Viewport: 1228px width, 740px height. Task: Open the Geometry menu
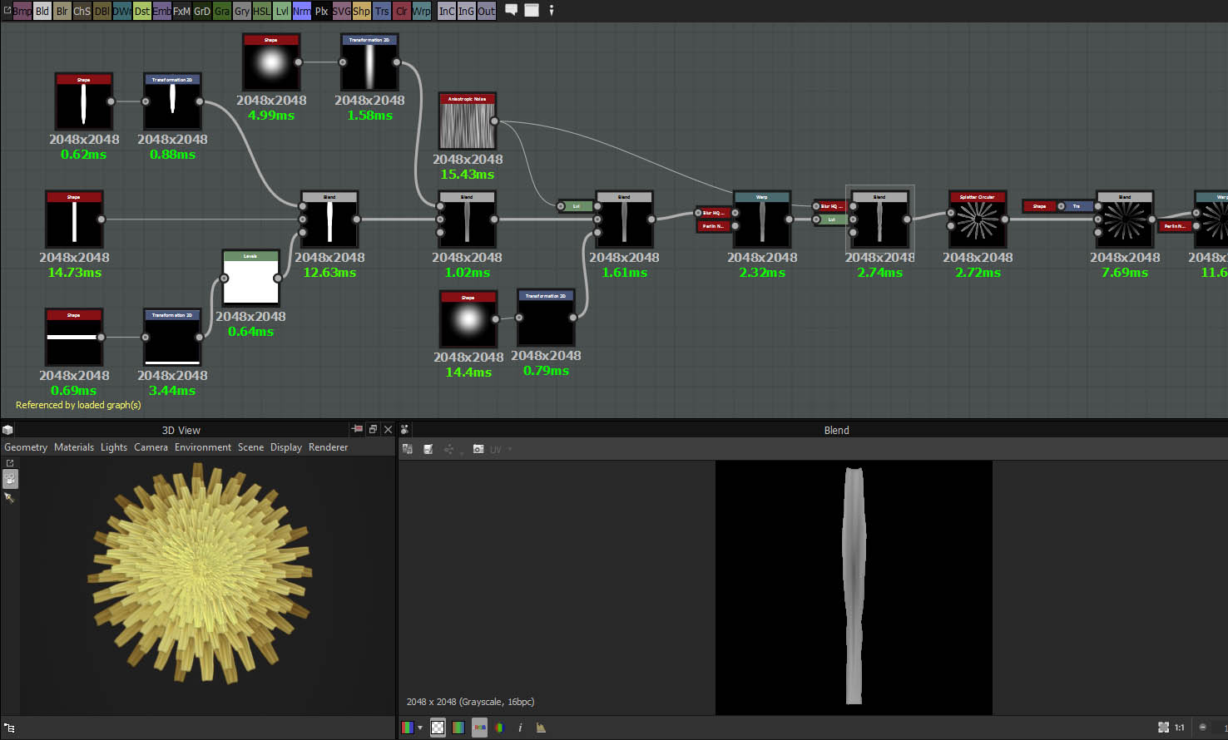pos(26,447)
